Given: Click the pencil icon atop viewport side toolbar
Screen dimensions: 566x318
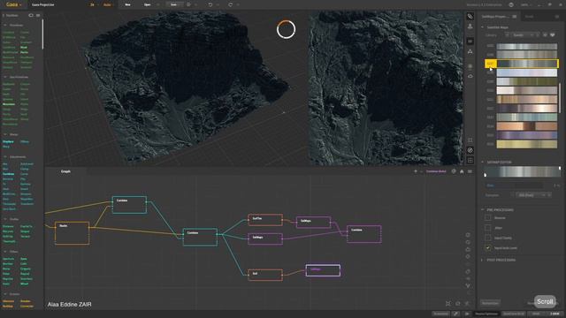Looking at the screenshot, I should point(470,16).
